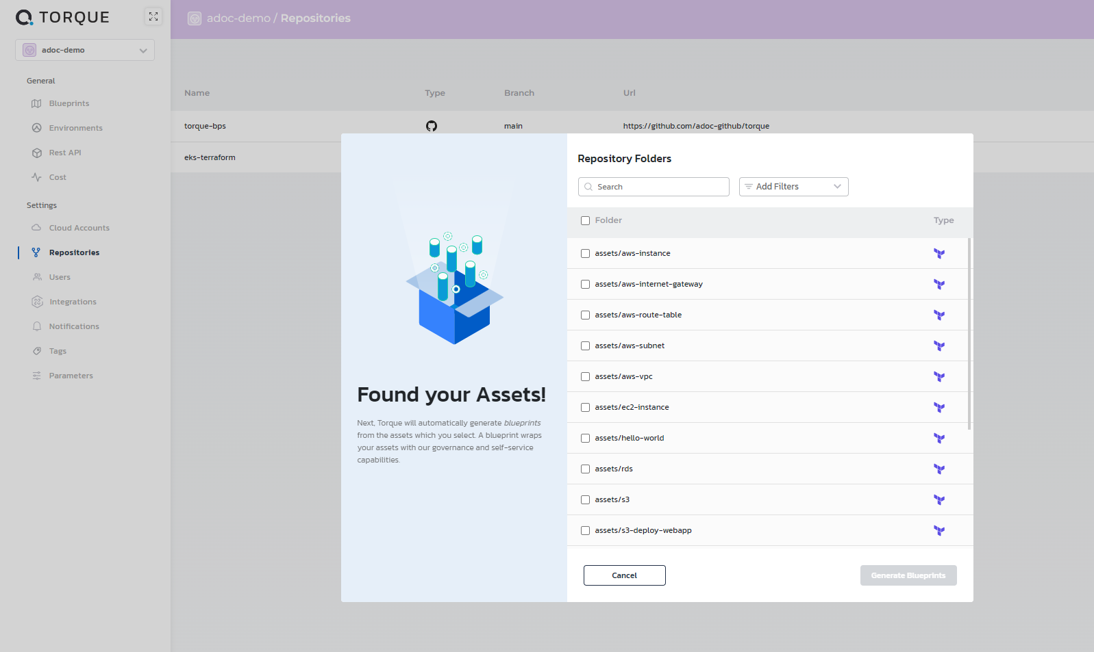This screenshot has height=652, width=1094.
Task: Click GitHub icon in torque-bps row
Action: tap(432, 126)
